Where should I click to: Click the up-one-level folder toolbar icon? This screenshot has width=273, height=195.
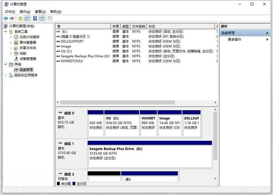(20, 18)
